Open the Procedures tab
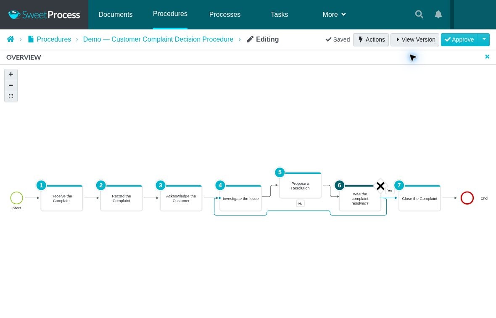 point(170,14)
